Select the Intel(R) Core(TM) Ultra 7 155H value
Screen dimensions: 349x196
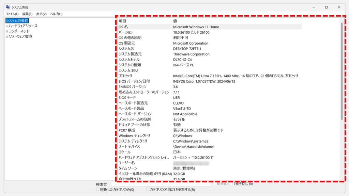coord(236,76)
